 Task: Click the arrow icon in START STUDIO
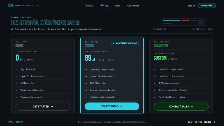click(121, 106)
